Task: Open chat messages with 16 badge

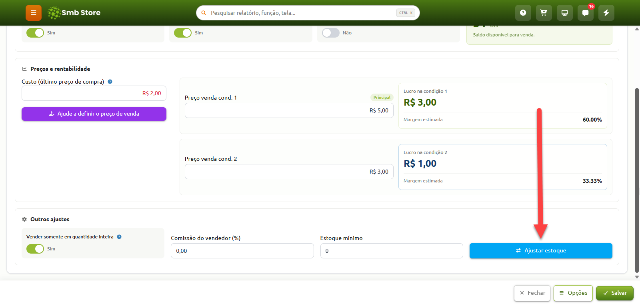Action: pos(585,13)
